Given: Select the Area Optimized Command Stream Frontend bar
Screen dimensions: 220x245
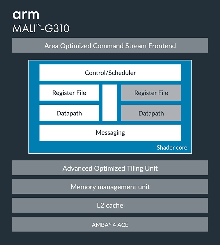Looking at the screenshot, I should coord(110,46).
